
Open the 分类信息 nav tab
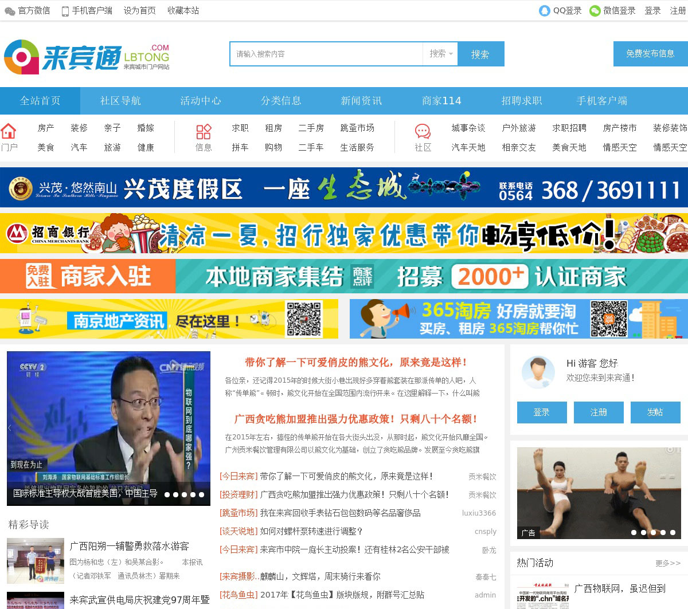tap(281, 101)
